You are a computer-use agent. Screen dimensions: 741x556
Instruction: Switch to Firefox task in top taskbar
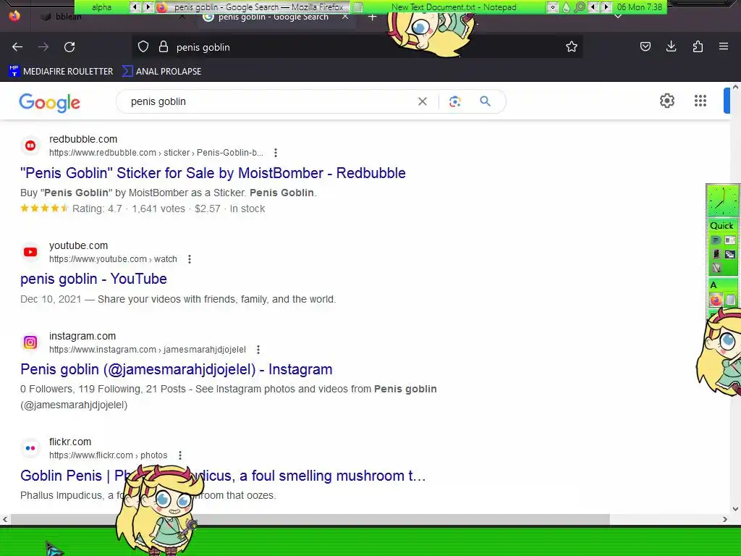point(253,7)
